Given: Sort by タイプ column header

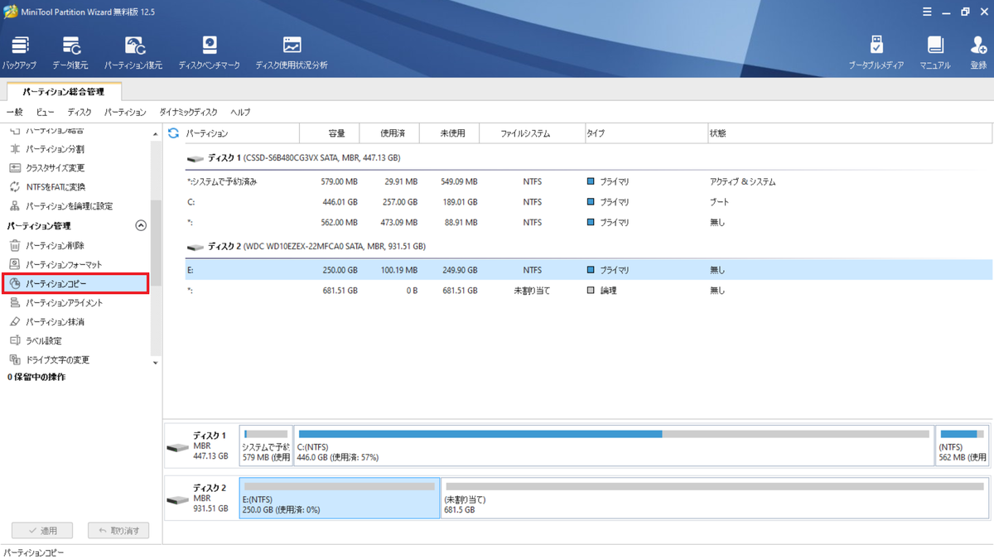Looking at the screenshot, I should coord(644,133).
